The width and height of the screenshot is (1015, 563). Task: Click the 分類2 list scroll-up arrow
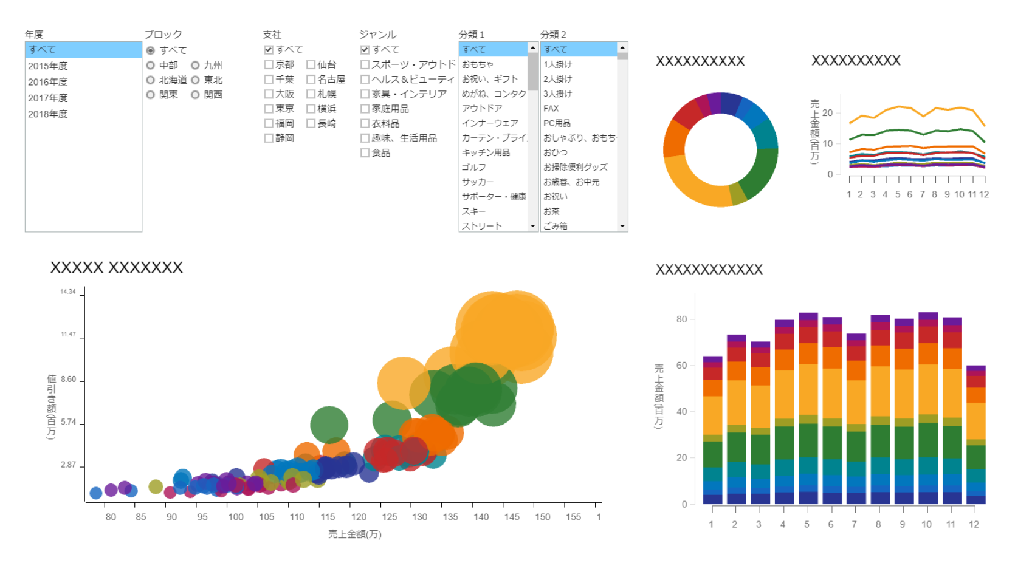(x=622, y=47)
